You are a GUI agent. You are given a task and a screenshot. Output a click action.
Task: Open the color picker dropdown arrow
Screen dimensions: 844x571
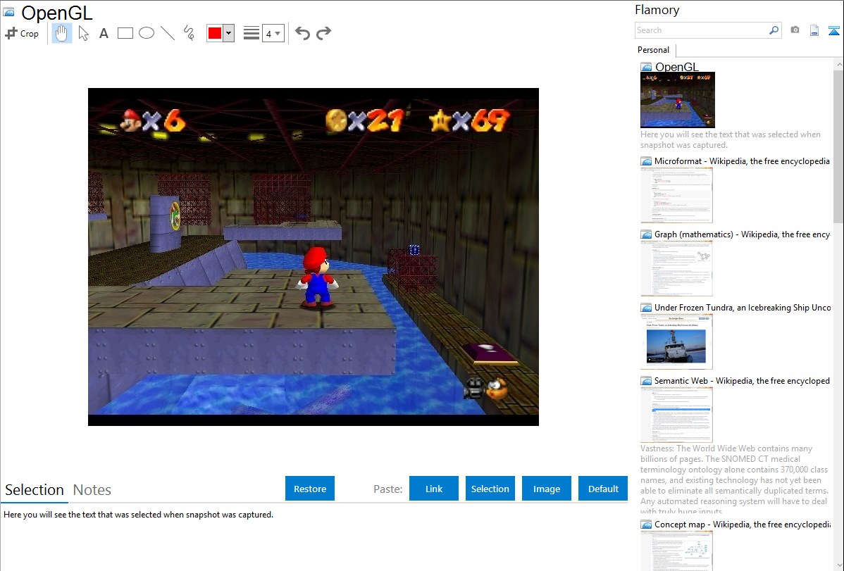(x=228, y=33)
